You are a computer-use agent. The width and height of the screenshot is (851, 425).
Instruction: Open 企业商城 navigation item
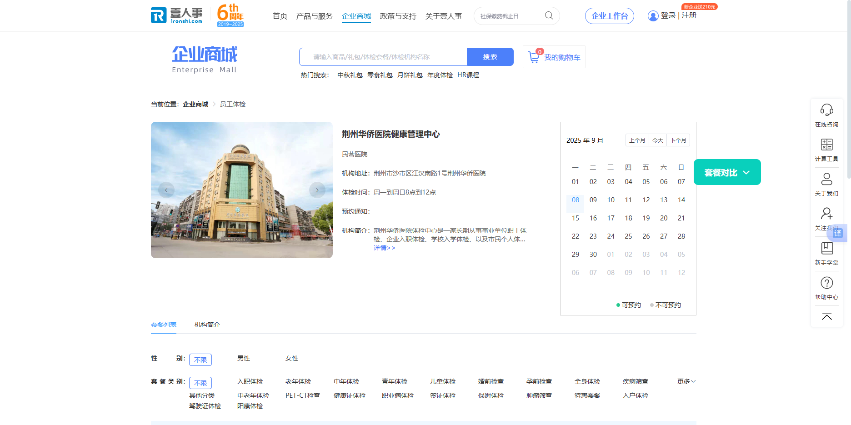coord(356,16)
